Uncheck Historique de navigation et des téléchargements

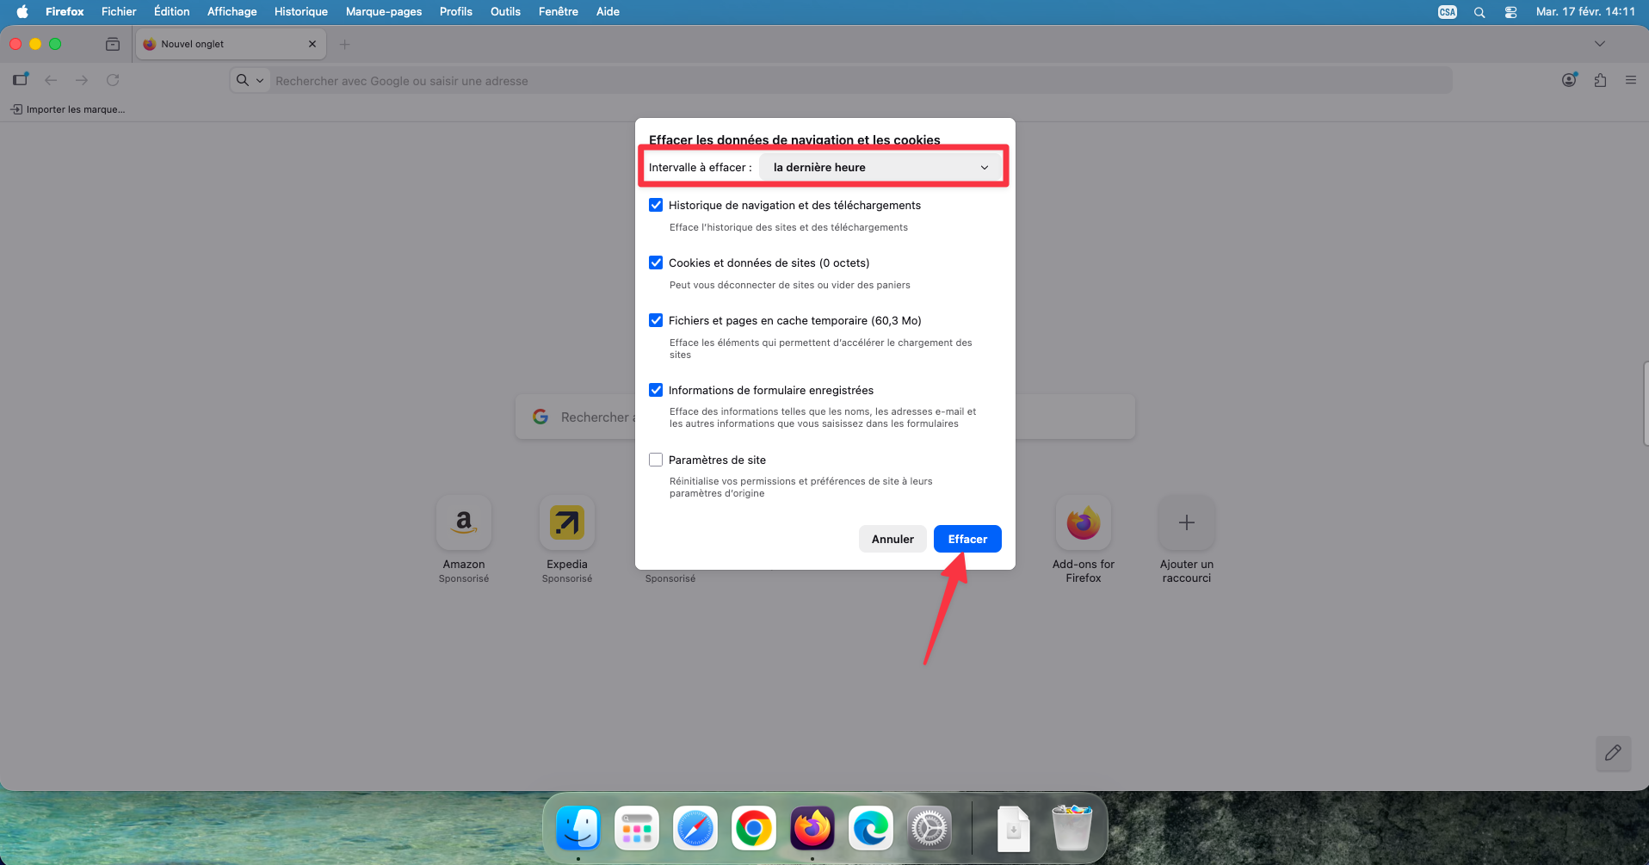pyautogui.click(x=656, y=205)
